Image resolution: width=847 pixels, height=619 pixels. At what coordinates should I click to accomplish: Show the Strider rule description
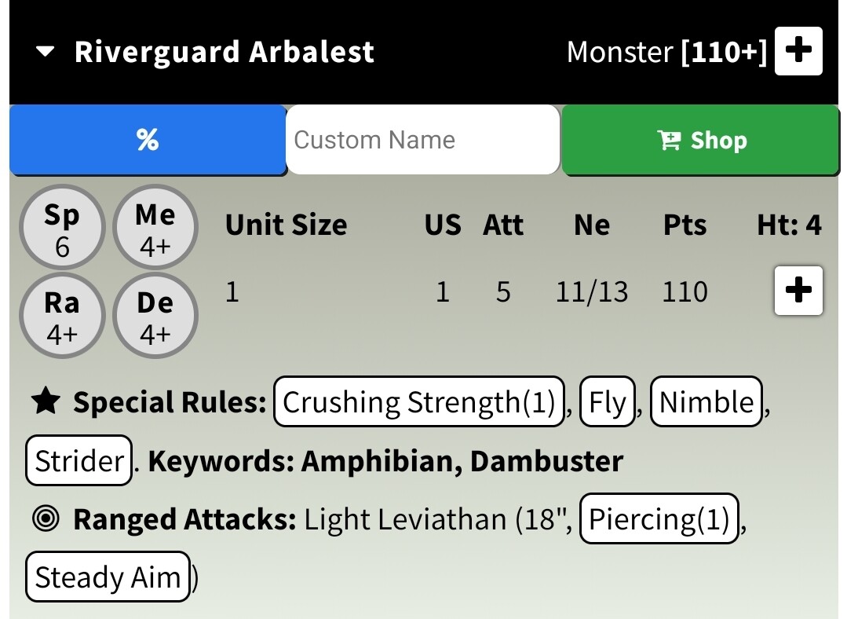[78, 461]
